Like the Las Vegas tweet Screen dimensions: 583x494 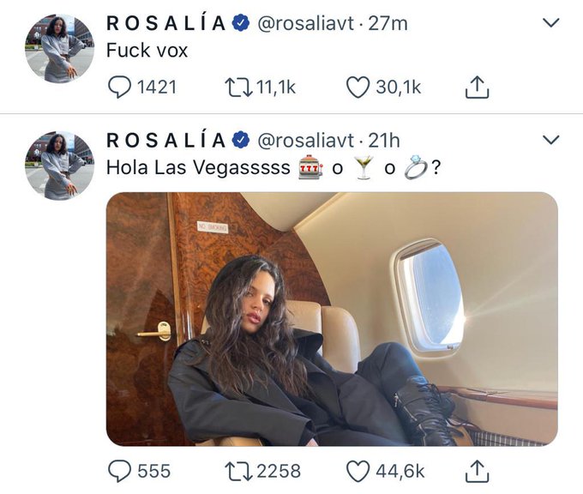tap(358, 471)
